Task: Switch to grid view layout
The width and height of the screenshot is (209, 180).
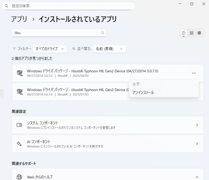Action: [x=192, y=33]
